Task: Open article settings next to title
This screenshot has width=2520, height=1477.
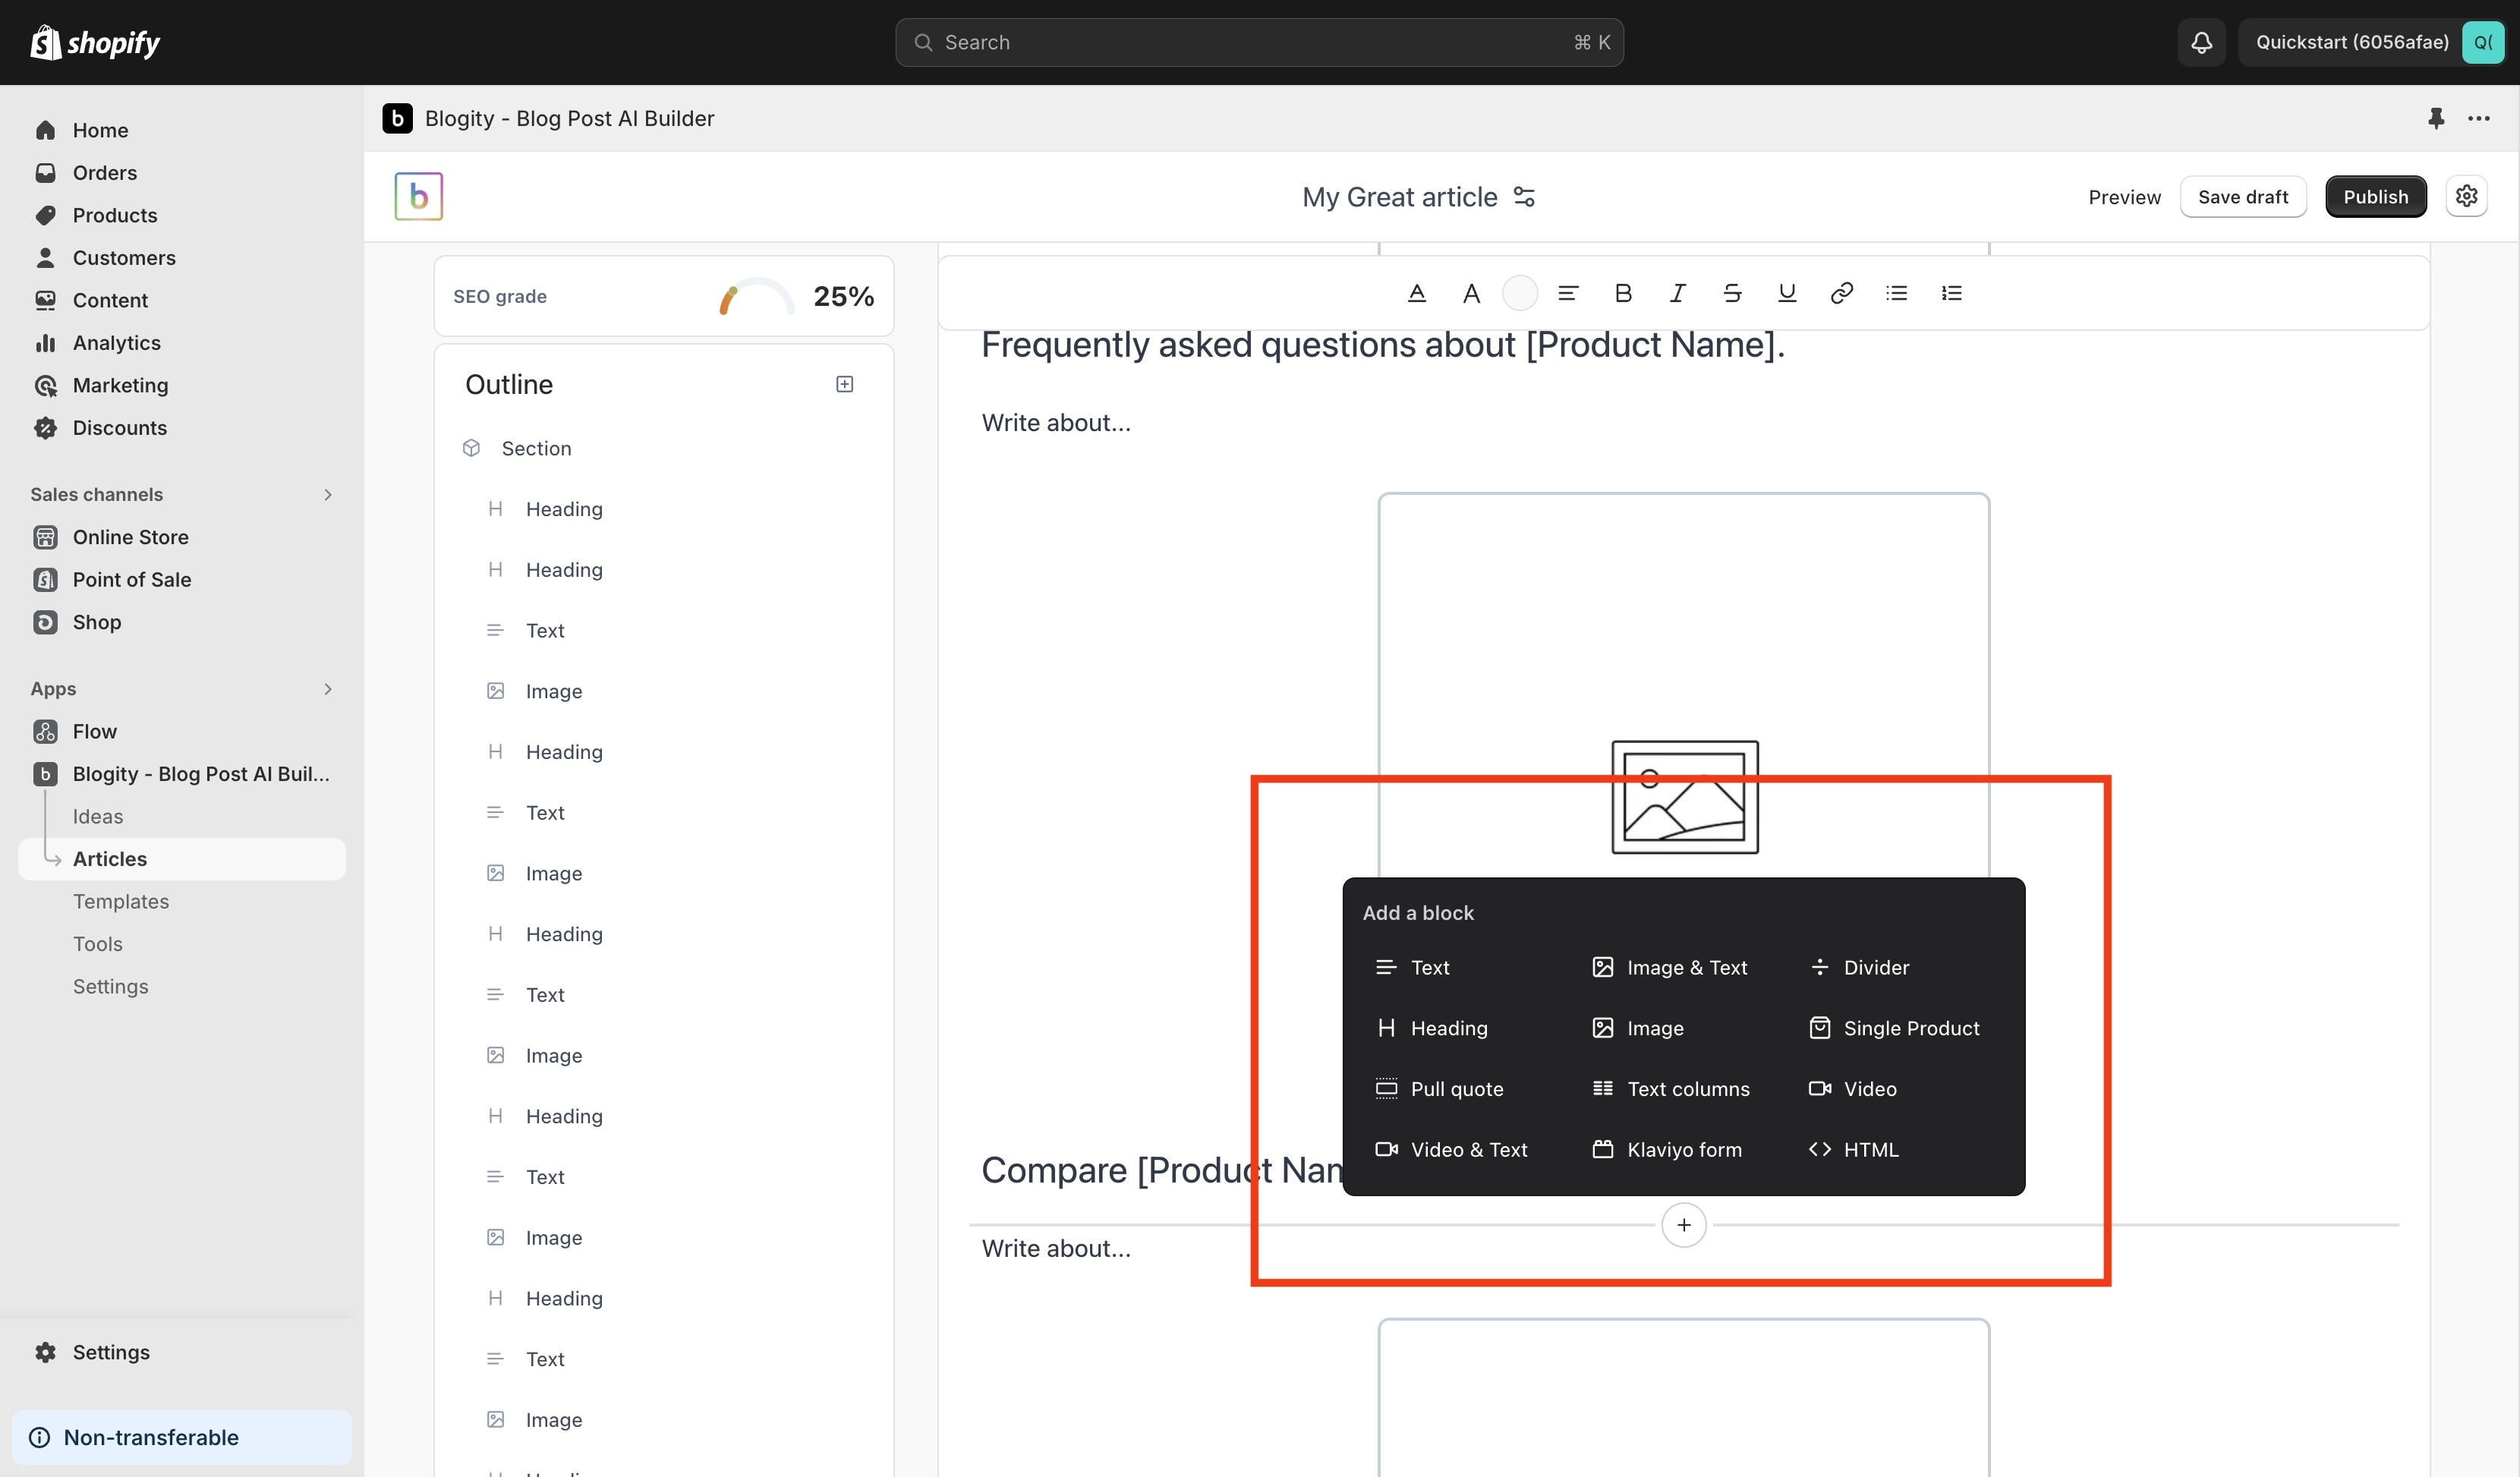Action: (x=1524, y=197)
